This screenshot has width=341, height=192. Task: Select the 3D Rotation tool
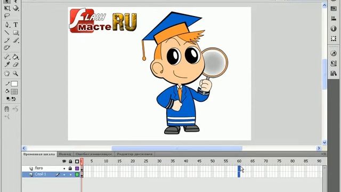15,9
